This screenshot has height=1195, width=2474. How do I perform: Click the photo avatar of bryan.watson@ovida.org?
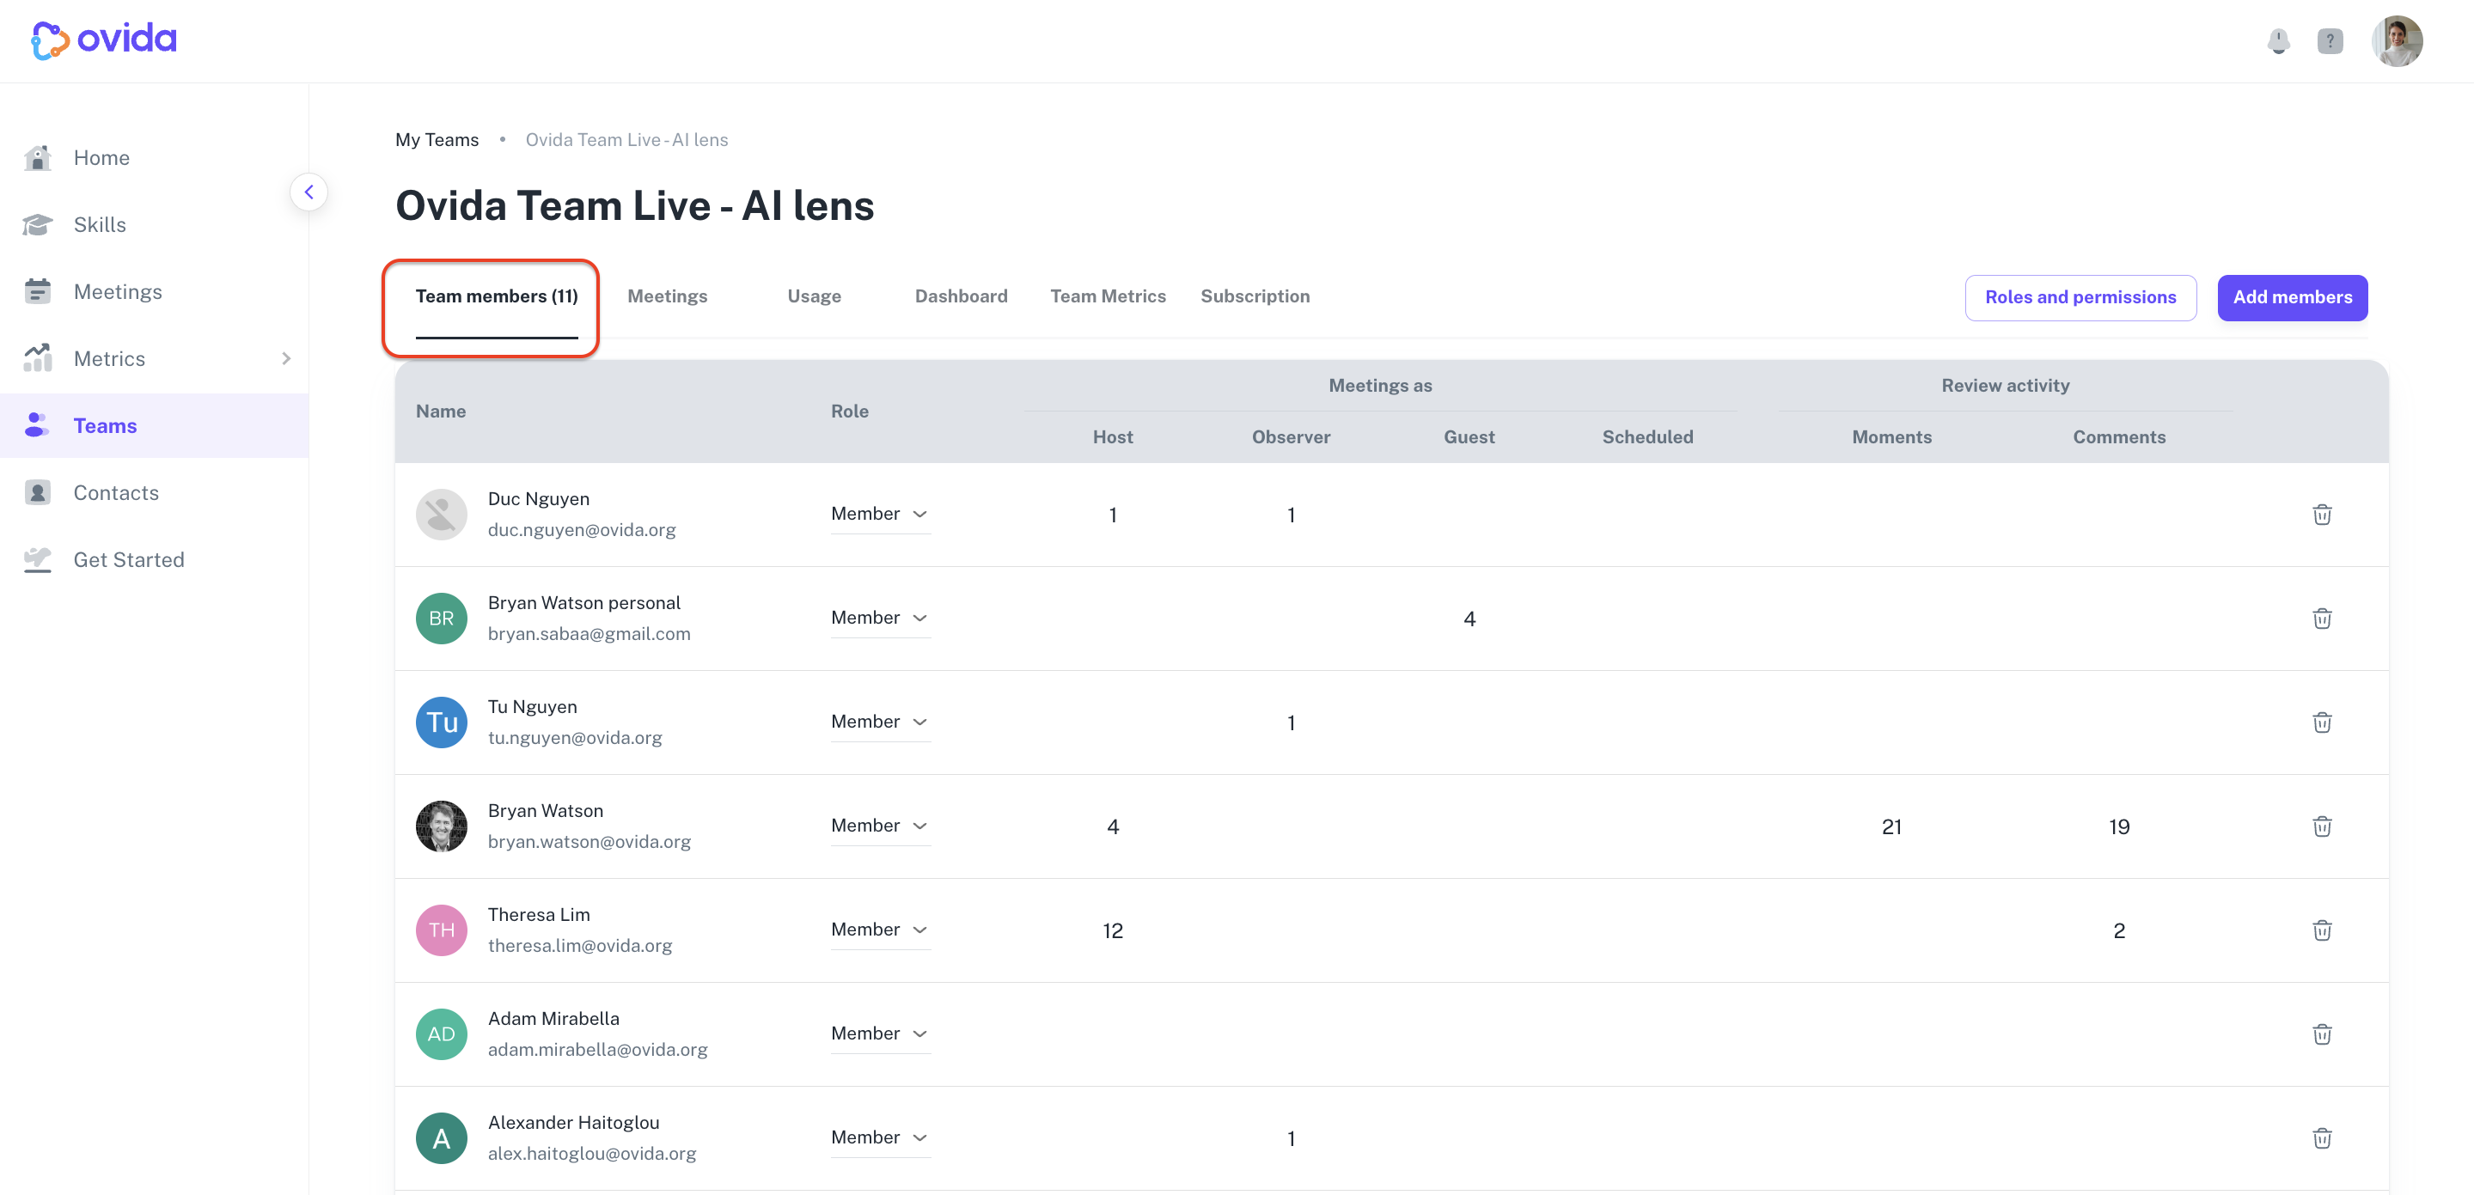(x=442, y=826)
